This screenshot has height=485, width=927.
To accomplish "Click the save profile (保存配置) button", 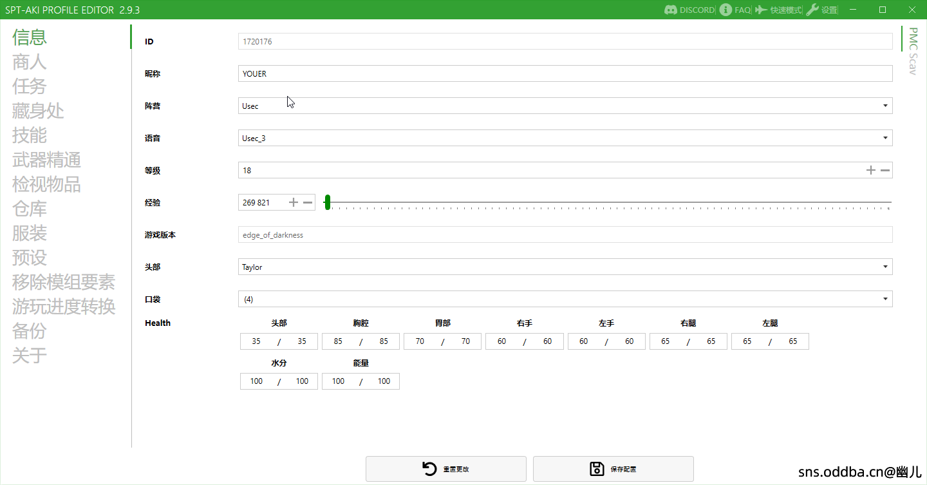I will (613, 469).
